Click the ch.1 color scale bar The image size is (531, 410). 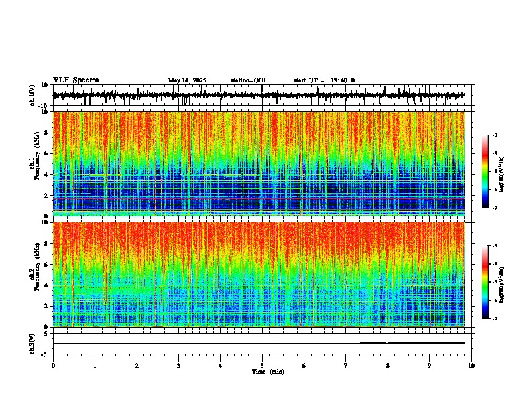[x=485, y=172]
